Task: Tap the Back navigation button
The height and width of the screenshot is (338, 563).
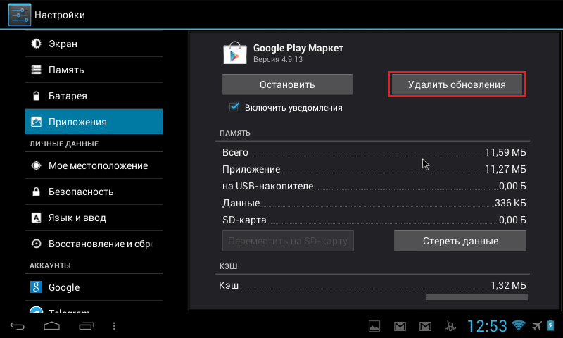Action: 17,326
